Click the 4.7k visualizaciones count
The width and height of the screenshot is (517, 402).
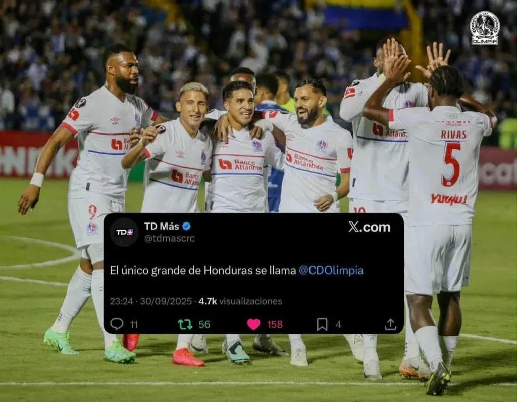click(240, 301)
